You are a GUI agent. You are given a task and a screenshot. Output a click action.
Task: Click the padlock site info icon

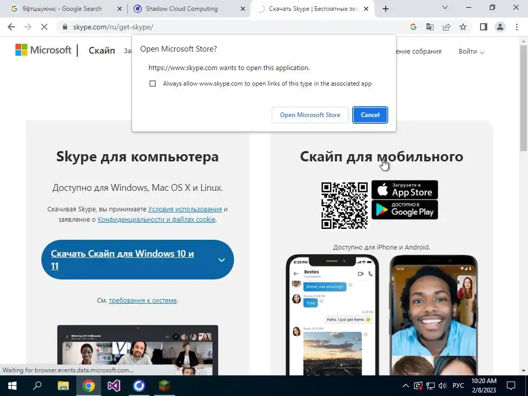point(65,27)
